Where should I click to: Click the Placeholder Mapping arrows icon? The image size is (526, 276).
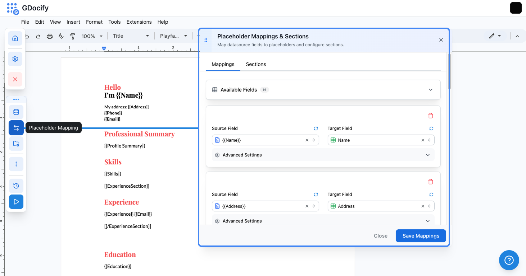16,128
